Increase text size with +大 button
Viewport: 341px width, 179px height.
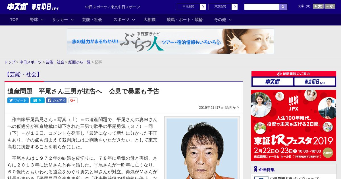[318, 6]
